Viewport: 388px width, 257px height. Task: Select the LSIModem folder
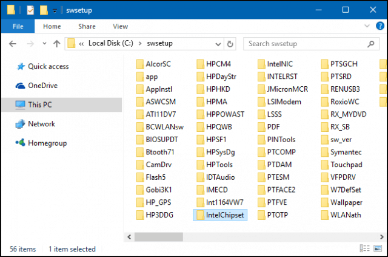[x=279, y=101]
